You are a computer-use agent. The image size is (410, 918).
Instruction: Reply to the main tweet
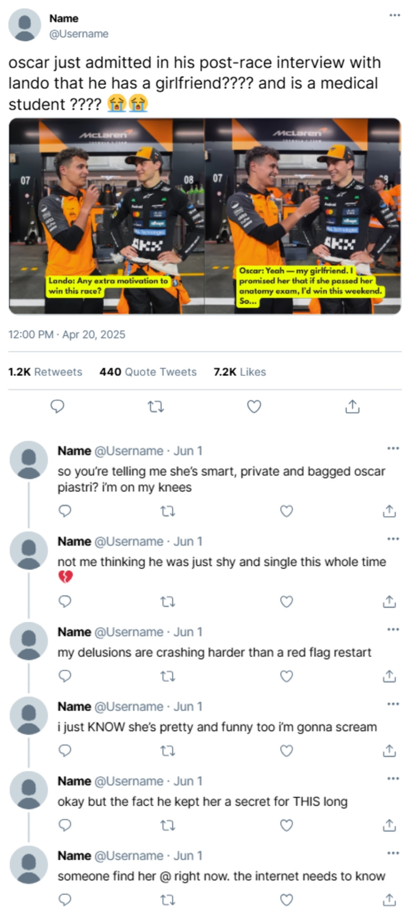tap(57, 406)
